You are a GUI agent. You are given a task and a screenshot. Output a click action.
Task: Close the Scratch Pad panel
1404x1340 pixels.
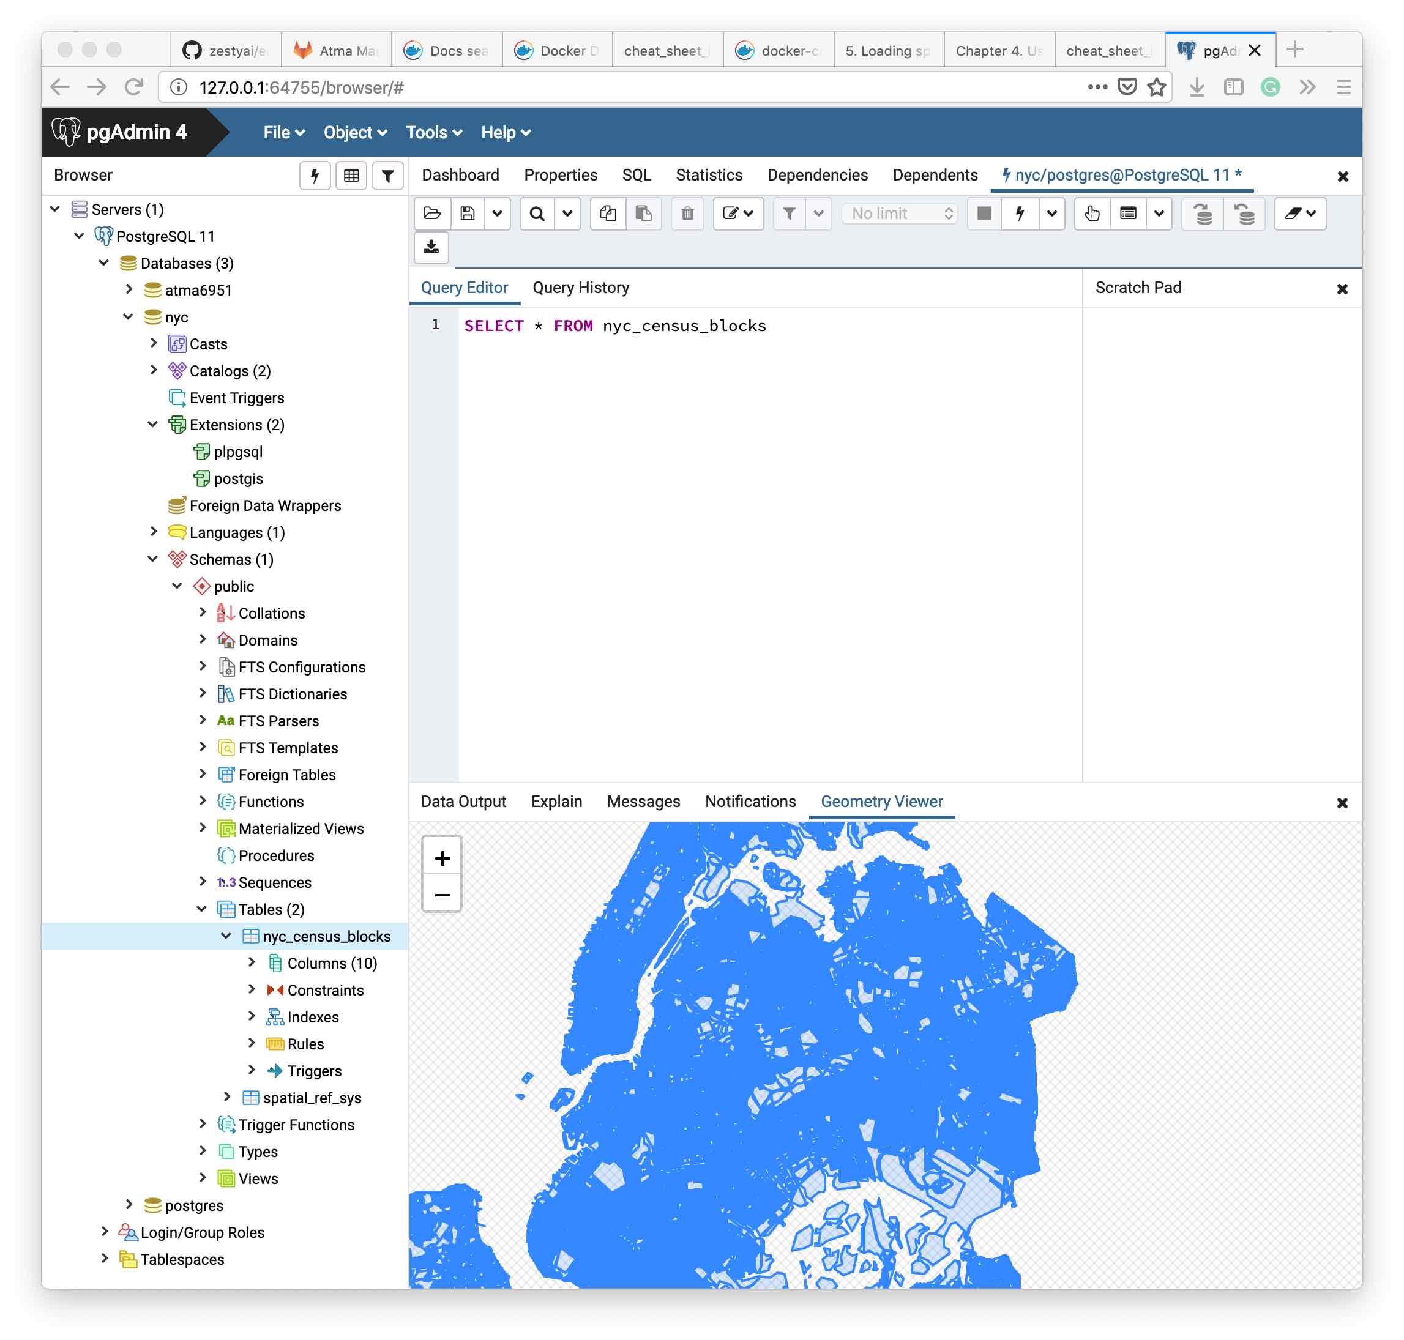[1342, 289]
